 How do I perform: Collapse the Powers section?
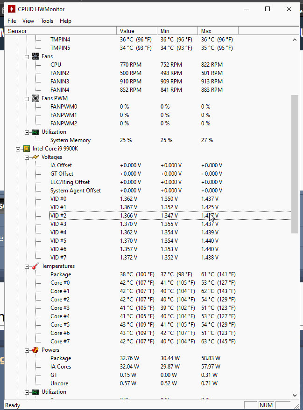pyautogui.click(x=27, y=350)
